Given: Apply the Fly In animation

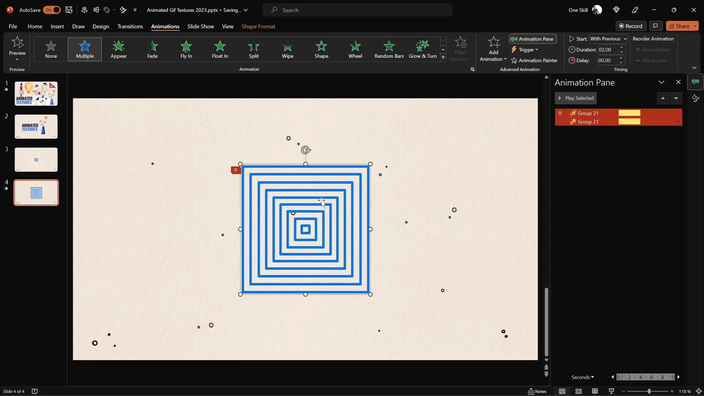Looking at the screenshot, I should 186,49.
